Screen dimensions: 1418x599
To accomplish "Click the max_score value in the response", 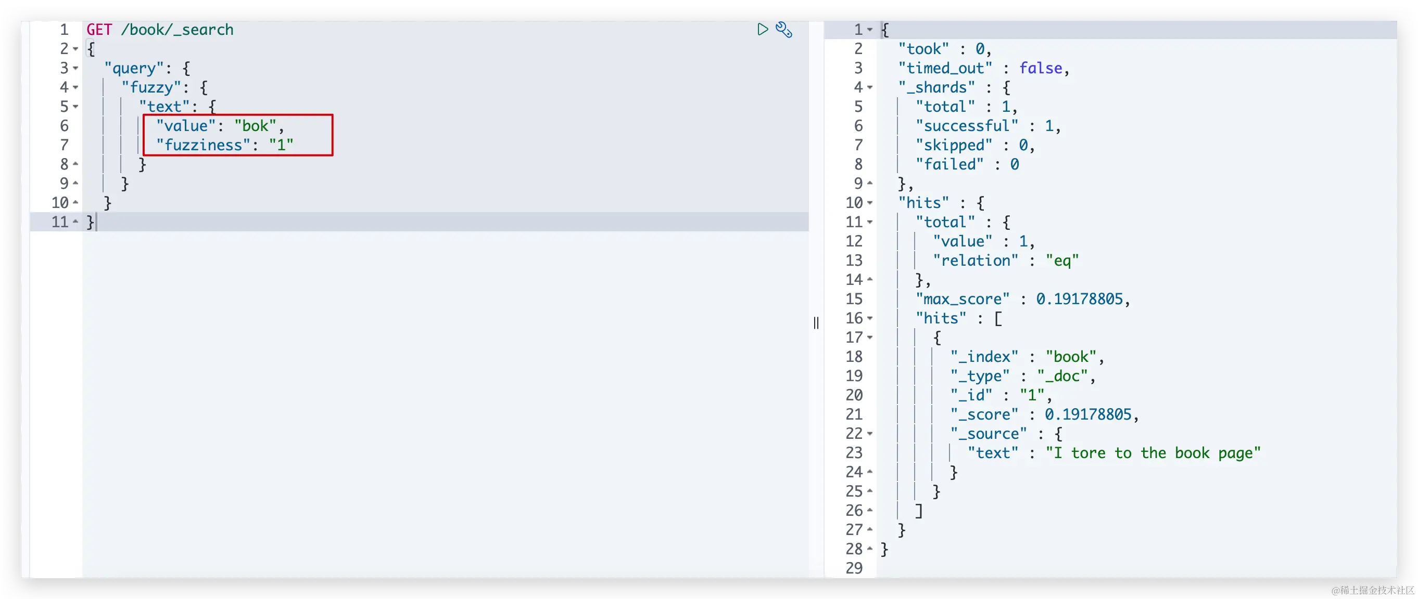I will 1079,299.
